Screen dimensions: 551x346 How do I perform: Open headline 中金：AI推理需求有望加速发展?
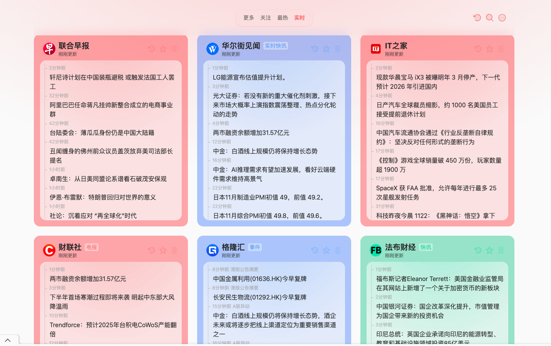pos(274,174)
